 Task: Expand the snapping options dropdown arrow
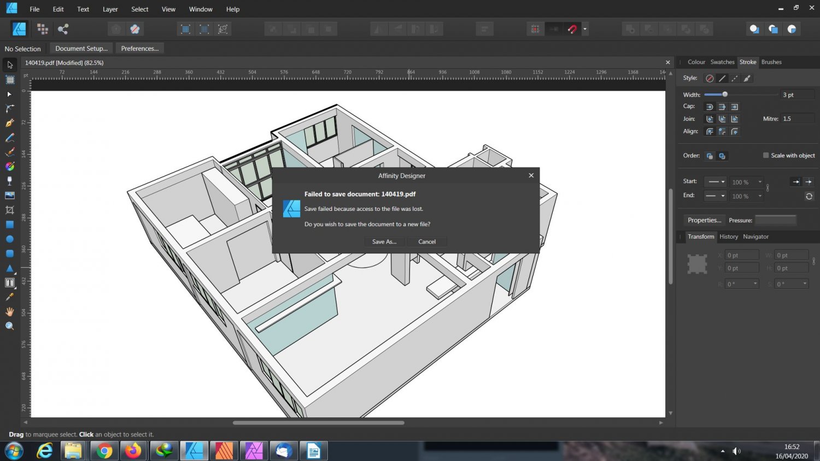point(584,29)
